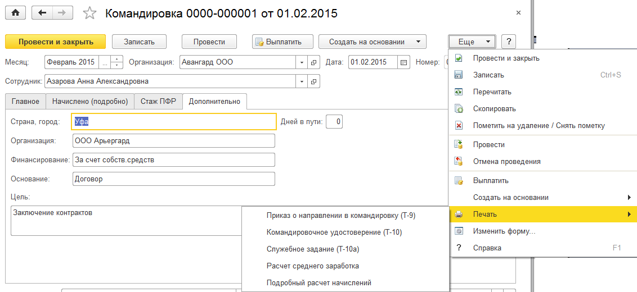This screenshot has width=637, height=292.
Task: Click Печать printer menu icon
Action: pyautogui.click(x=459, y=214)
